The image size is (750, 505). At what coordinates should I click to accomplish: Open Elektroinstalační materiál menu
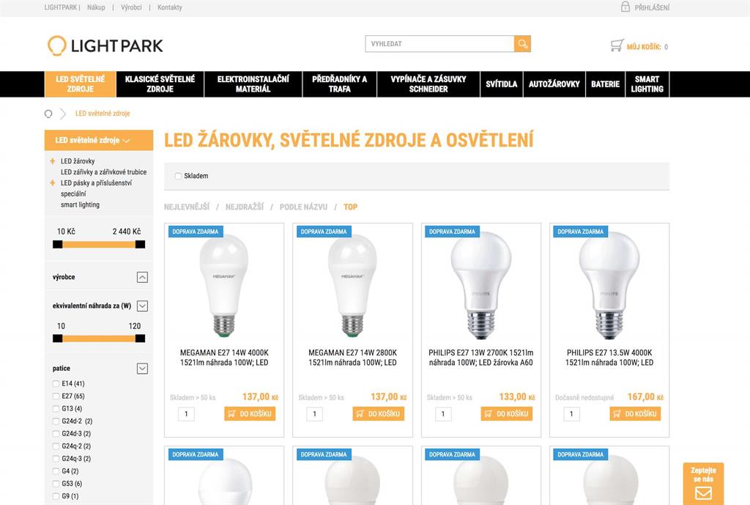point(253,84)
